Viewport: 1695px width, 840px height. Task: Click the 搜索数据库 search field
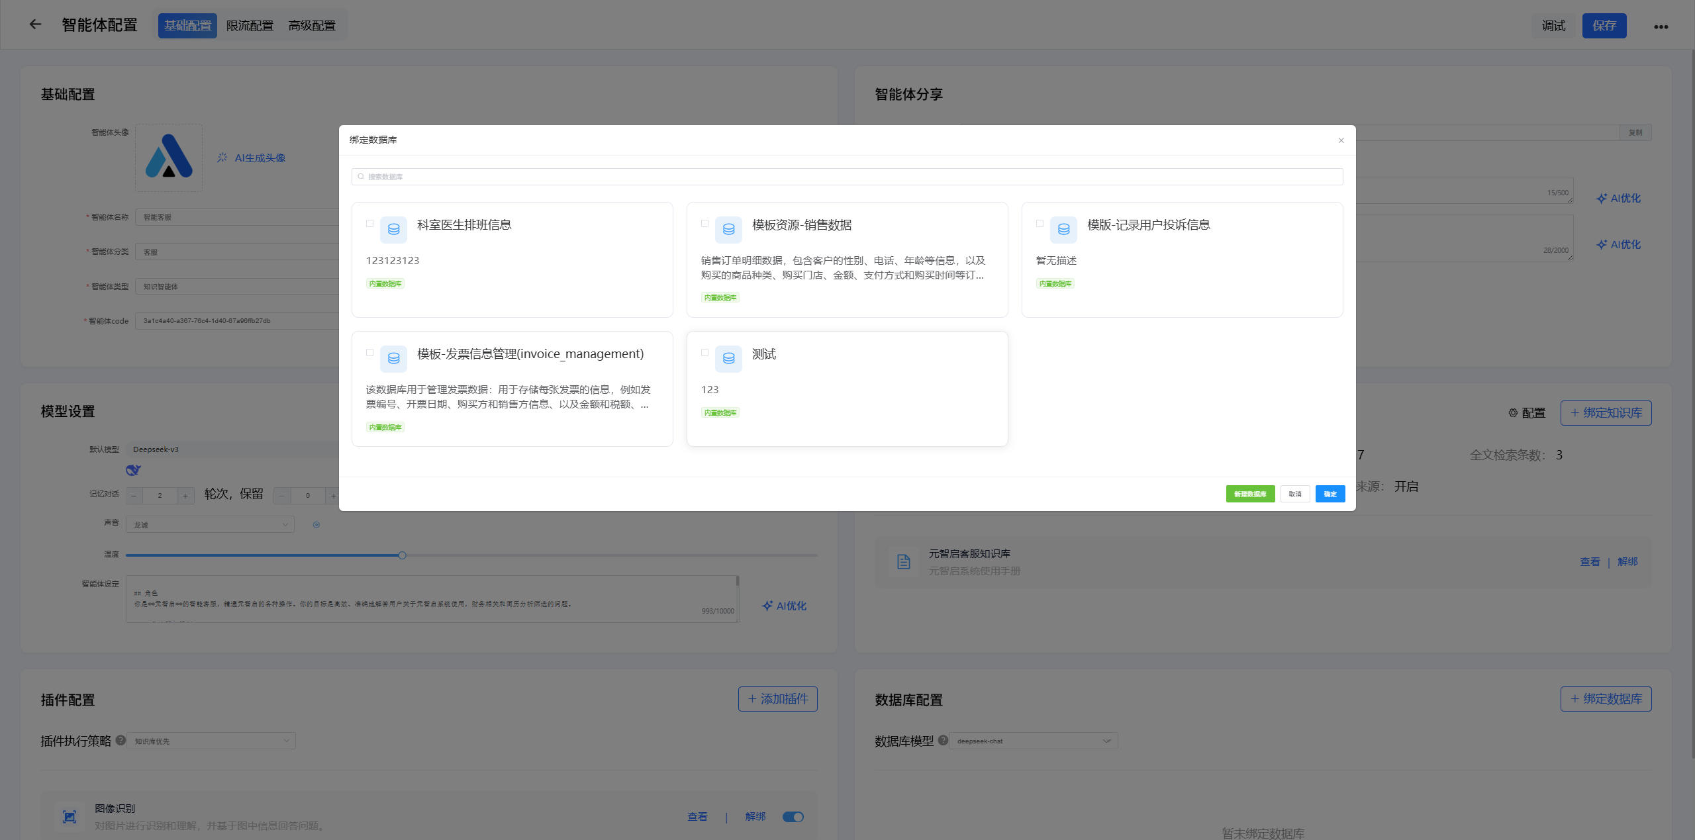coord(847,177)
